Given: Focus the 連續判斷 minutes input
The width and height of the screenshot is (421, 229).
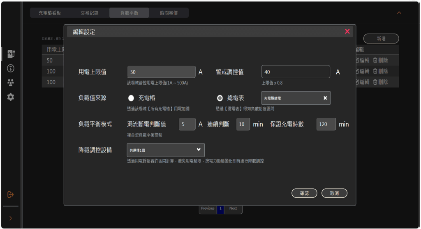Looking at the screenshot, I should point(243,124).
